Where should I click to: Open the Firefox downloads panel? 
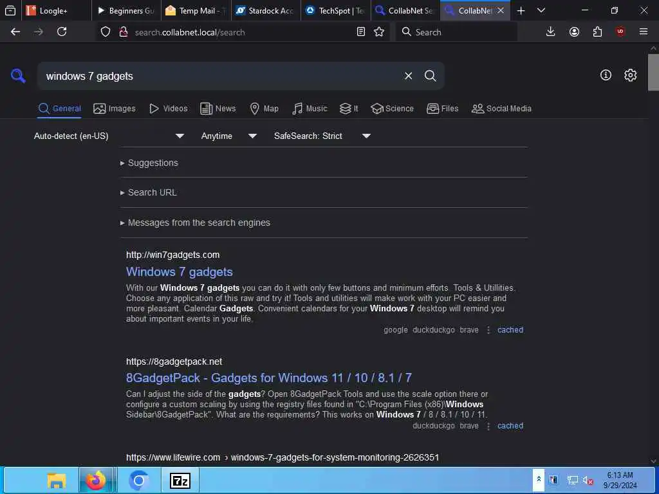pyautogui.click(x=551, y=32)
